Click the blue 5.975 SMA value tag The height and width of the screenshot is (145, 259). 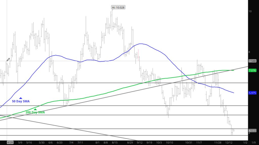tap(252, 93)
